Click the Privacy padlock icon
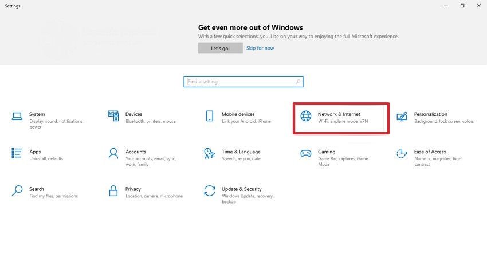 pyautogui.click(x=113, y=190)
